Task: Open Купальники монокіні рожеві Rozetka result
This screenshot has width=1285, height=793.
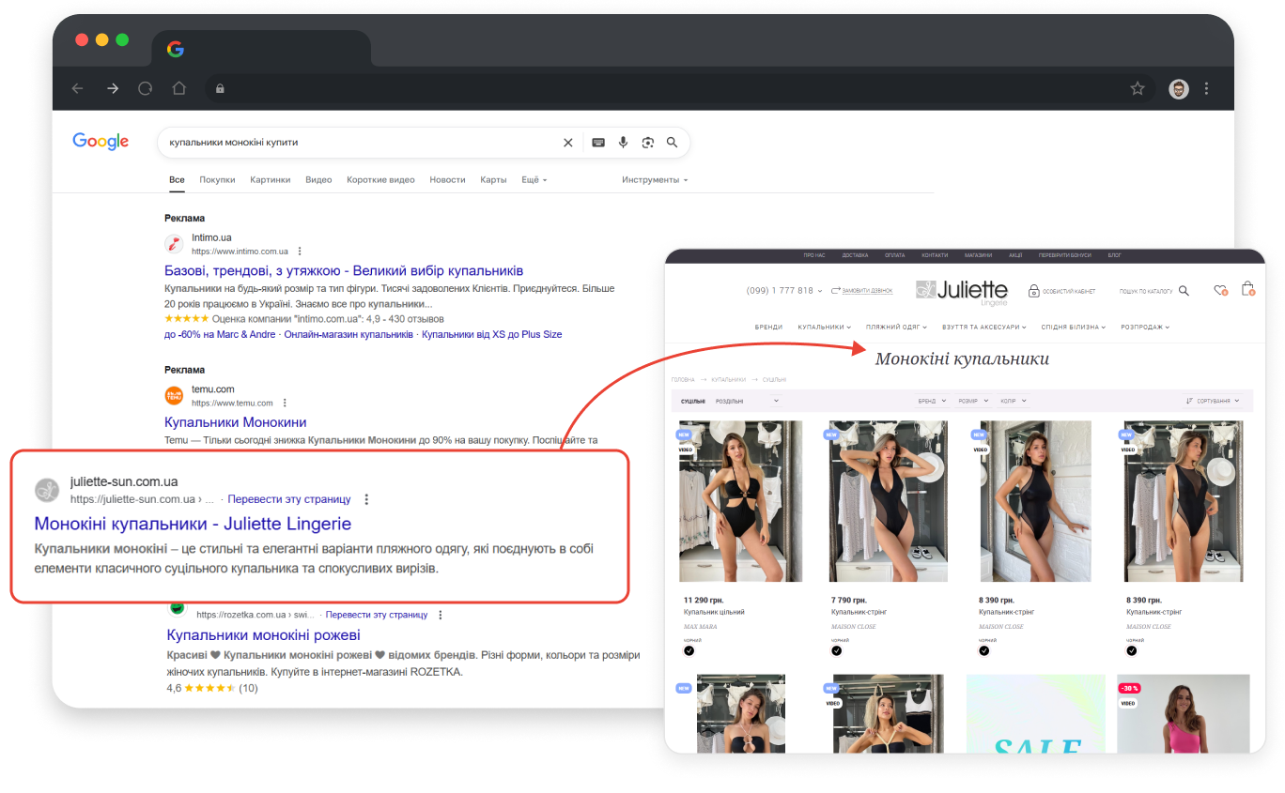Action: tap(263, 635)
